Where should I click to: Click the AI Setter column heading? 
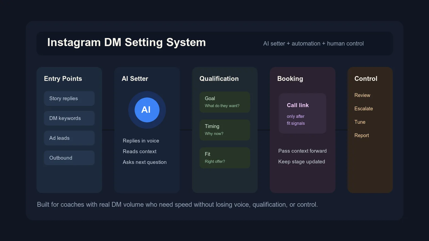coord(135,78)
